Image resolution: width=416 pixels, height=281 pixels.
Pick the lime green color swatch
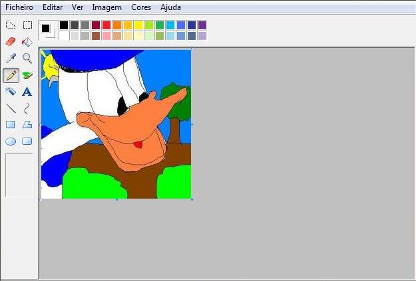click(x=149, y=25)
